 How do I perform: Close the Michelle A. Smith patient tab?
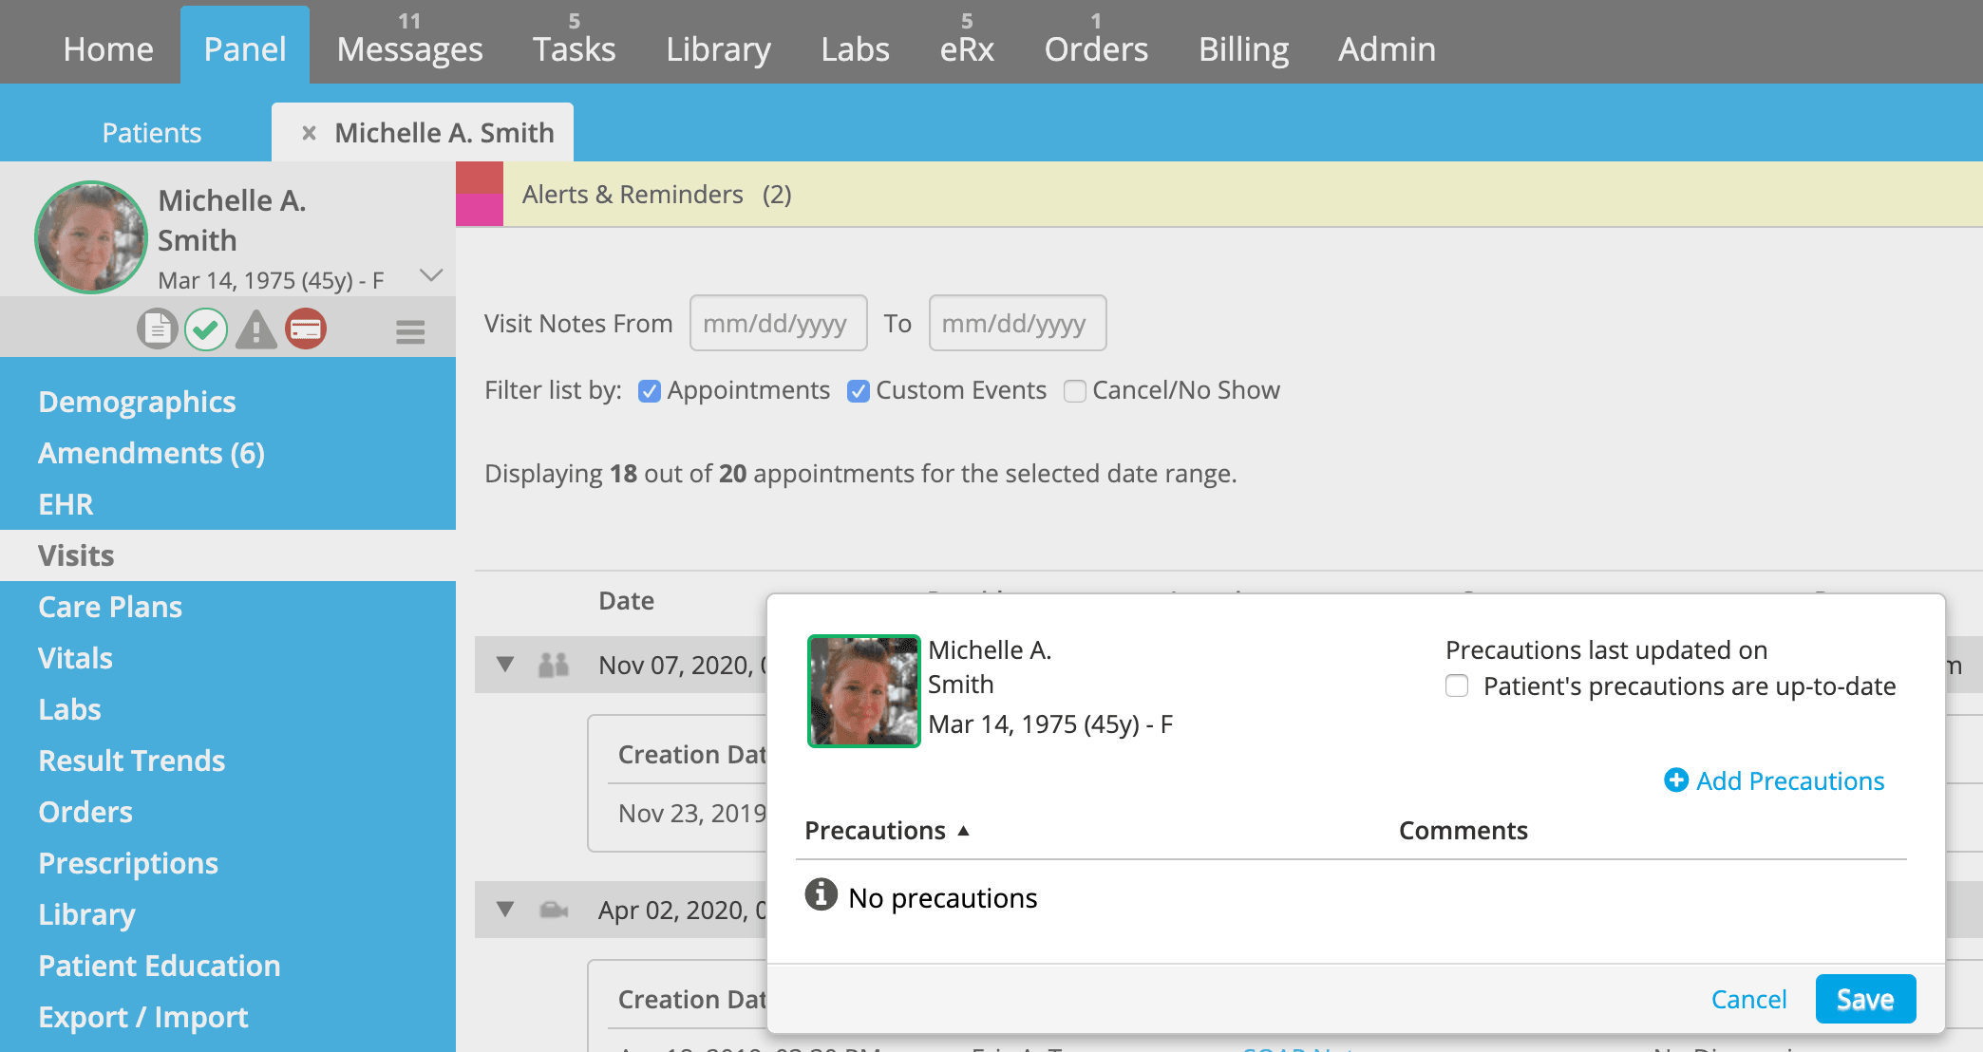click(309, 133)
